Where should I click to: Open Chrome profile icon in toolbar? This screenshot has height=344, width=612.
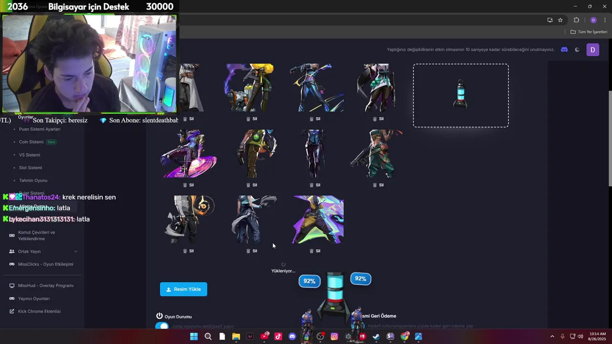pyautogui.click(x=593, y=20)
